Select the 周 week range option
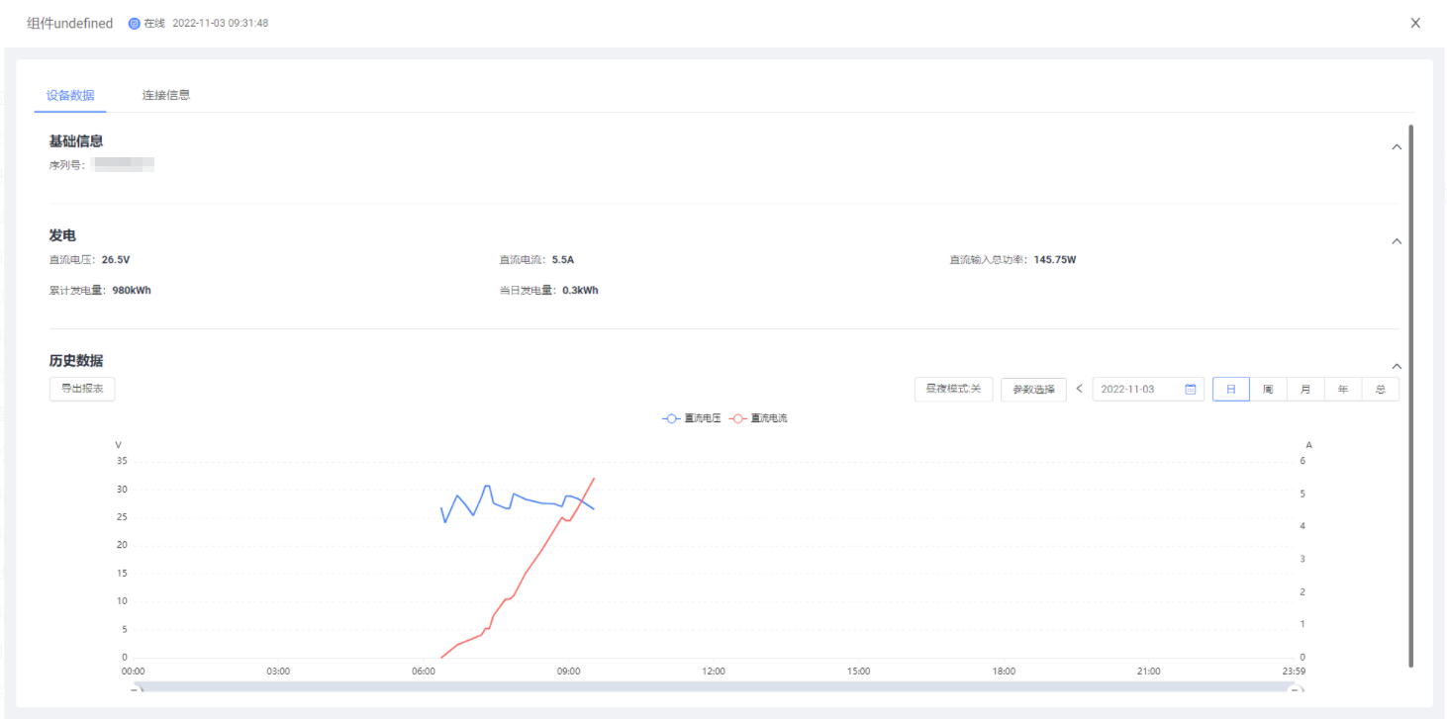The image size is (1447, 719). point(1268,390)
